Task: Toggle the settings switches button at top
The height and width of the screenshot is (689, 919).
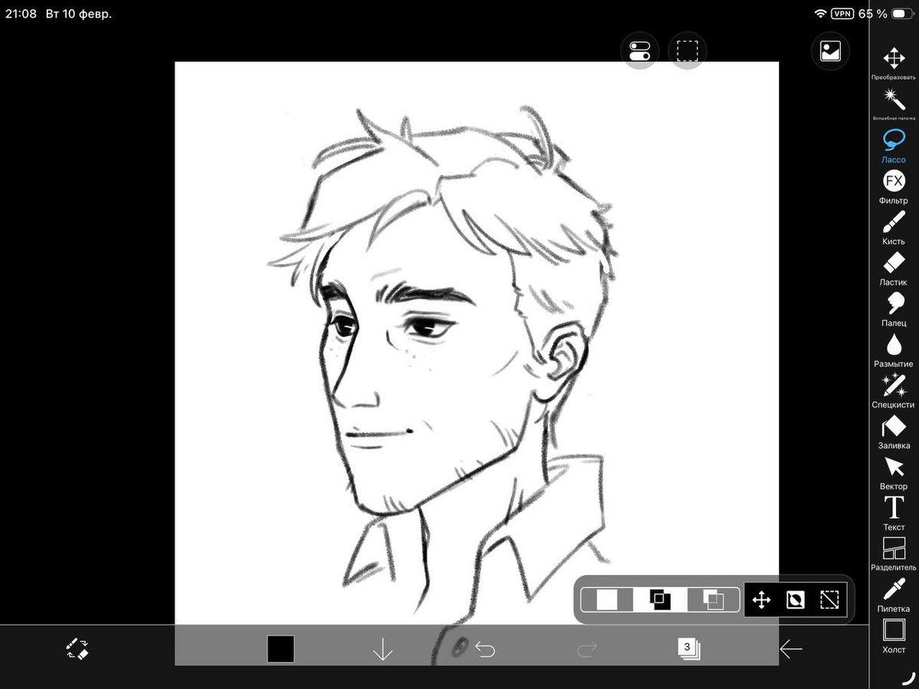Action: coord(639,51)
